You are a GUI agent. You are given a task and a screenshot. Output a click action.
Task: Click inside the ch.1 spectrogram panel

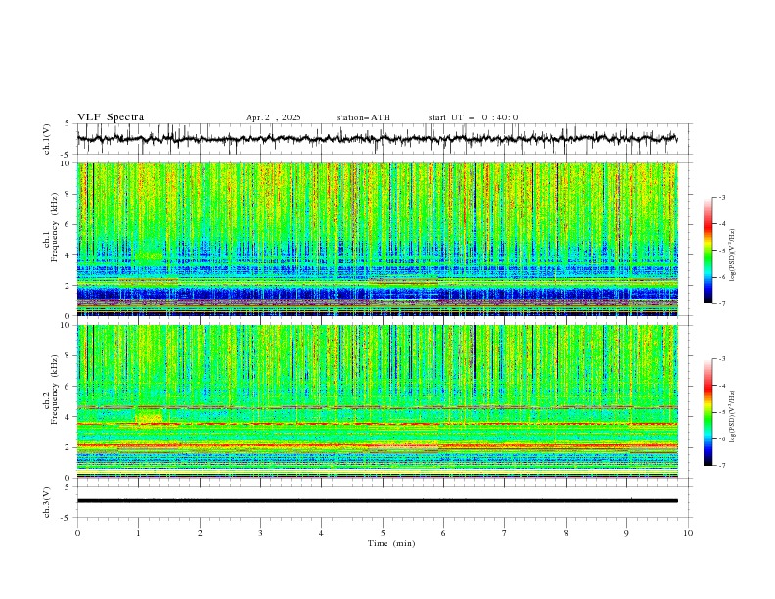[377, 239]
